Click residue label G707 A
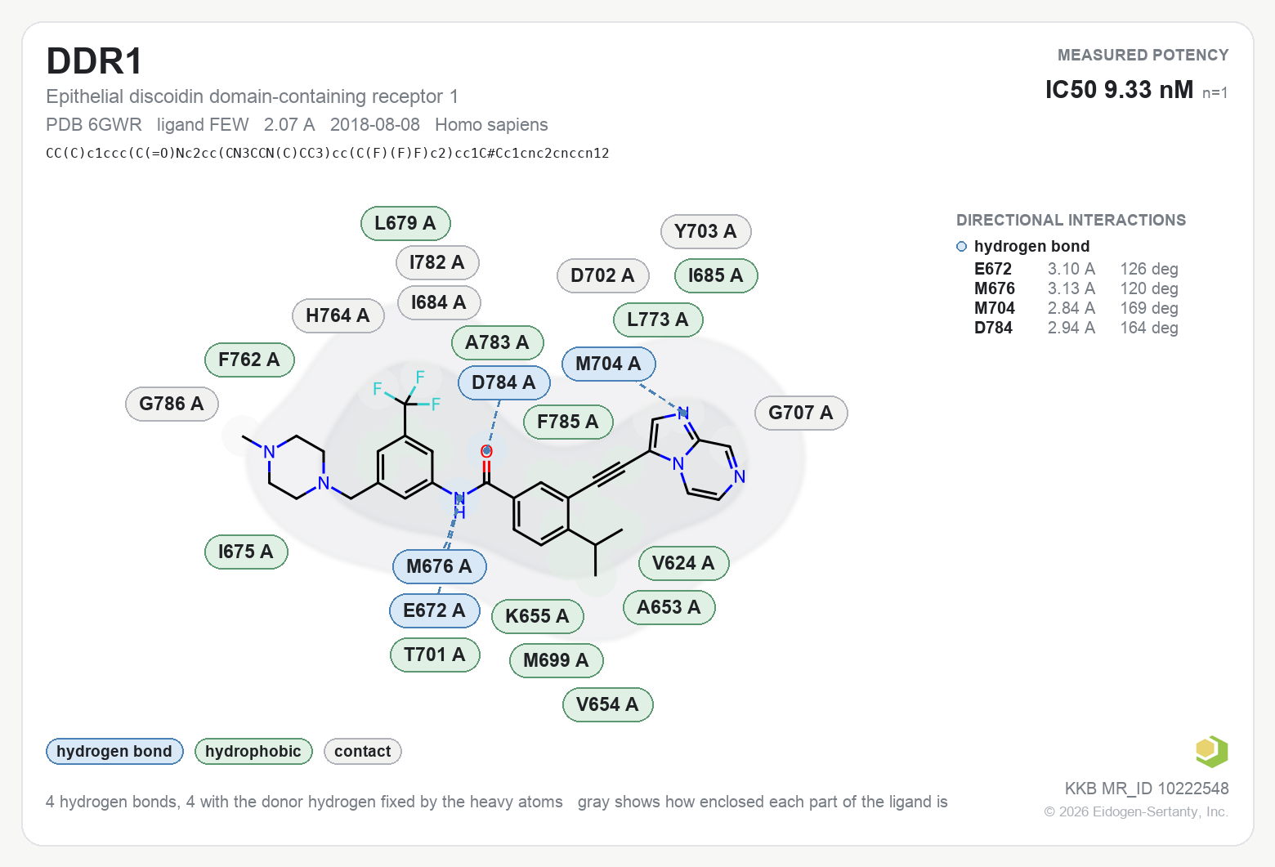1275x867 pixels. tap(801, 413)
